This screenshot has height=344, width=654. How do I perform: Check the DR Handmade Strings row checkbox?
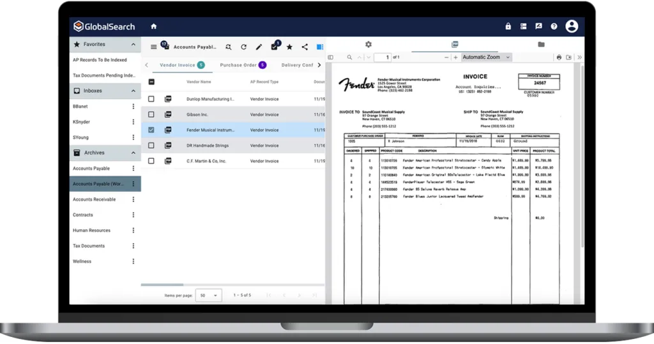pos(151,146)
